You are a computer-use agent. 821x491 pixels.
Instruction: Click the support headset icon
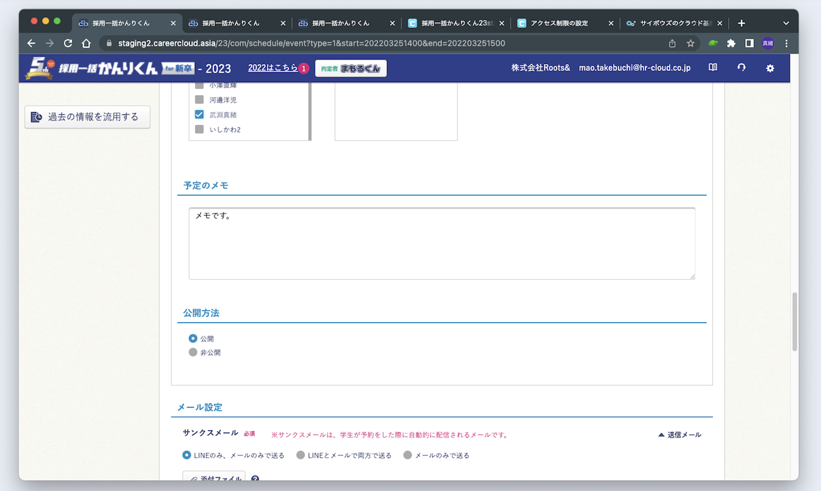coord(741,68)
